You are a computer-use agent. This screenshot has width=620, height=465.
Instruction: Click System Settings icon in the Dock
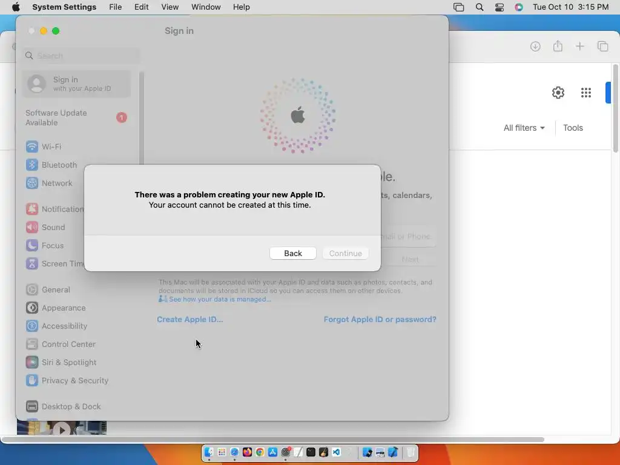286,452
